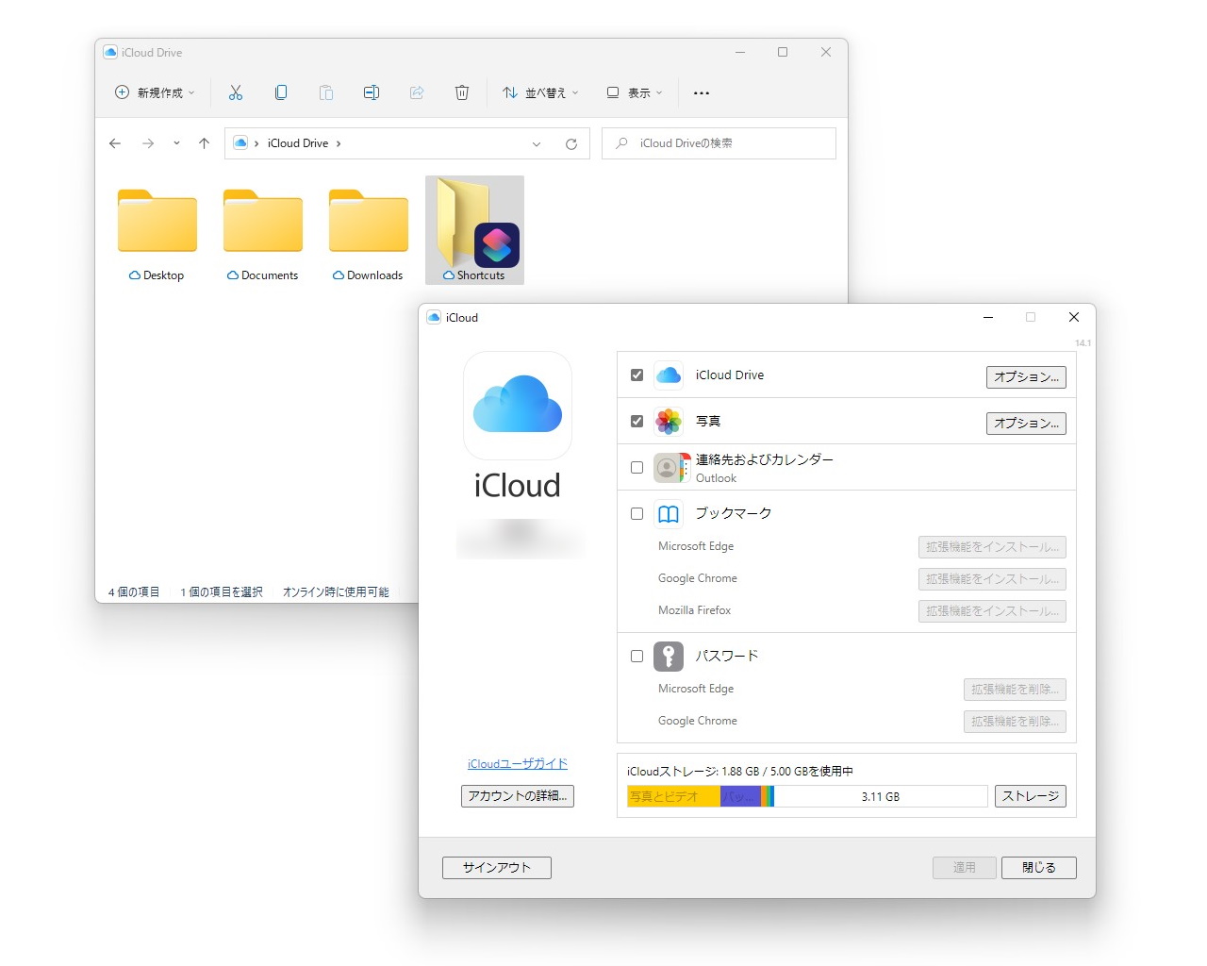Click the Share icon in the toolbar
Screen dimensions: 1207x966
pos(417,92)
